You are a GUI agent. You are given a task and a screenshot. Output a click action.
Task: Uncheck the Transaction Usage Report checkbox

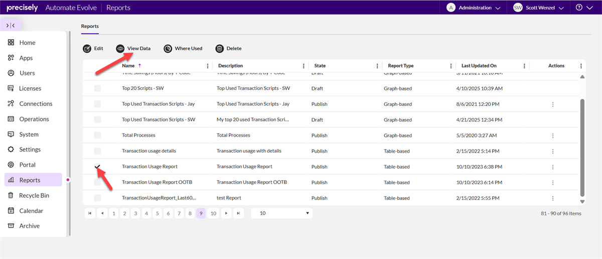(x=97, y=167)
